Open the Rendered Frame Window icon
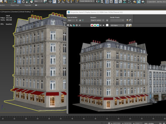This screenshot has width=166, height=124. pos(139,2)
